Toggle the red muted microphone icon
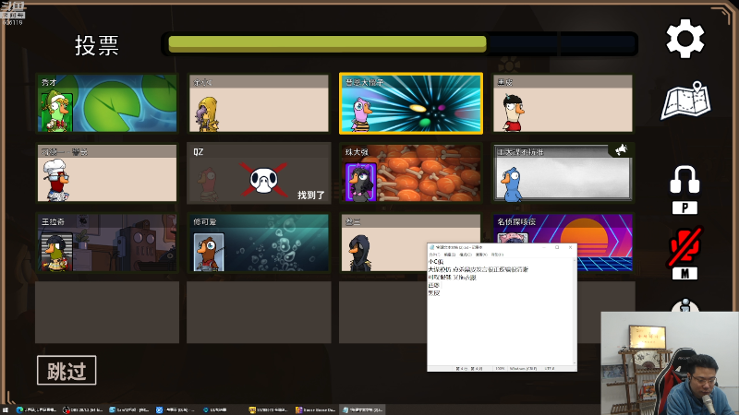This screenshot has height=415, width=739. [x=684, y=245]
